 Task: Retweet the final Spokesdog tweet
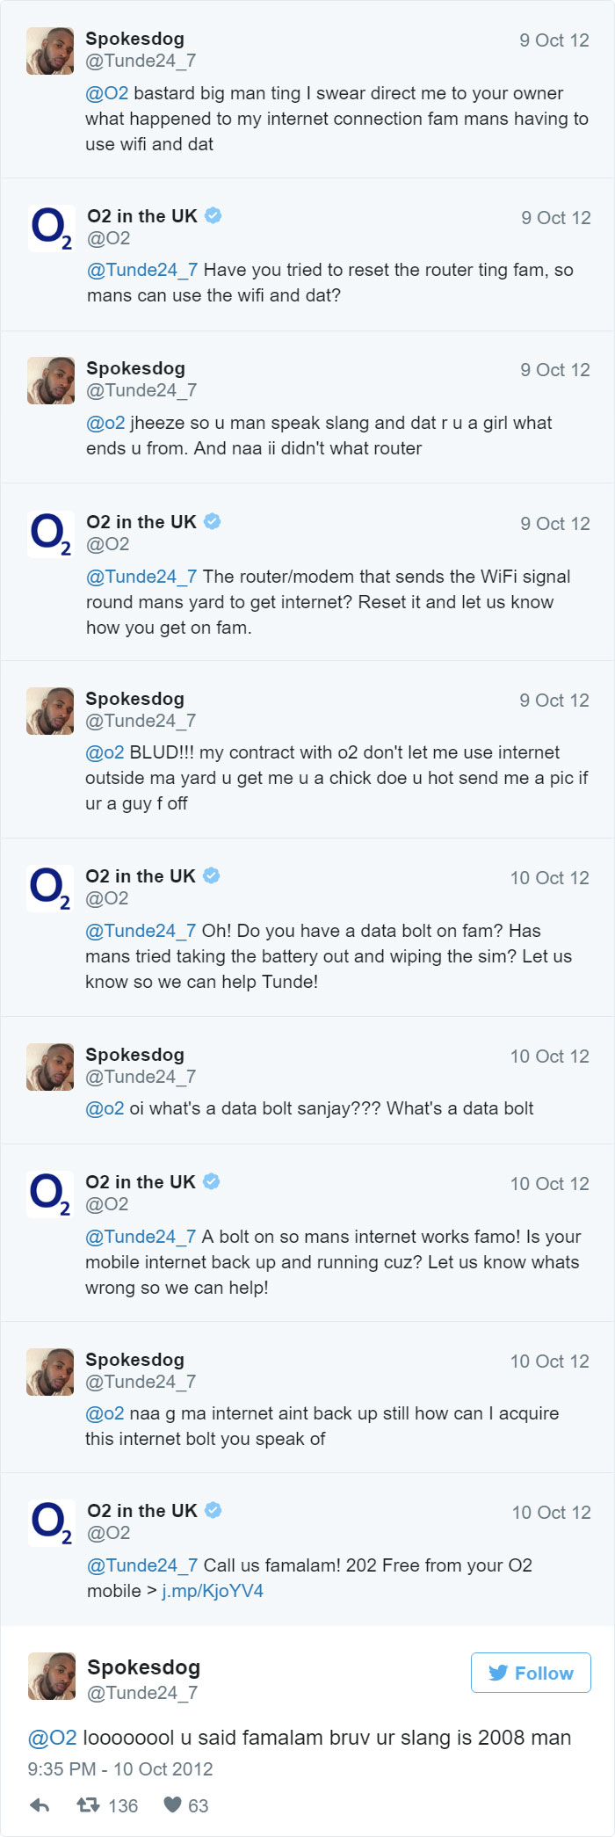(x=88, y=1805)
